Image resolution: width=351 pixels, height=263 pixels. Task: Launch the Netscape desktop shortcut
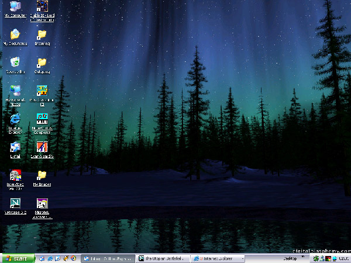[15, 203]
